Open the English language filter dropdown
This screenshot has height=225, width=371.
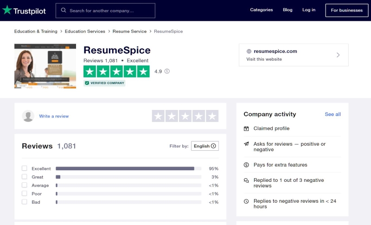tap(205, 146)
